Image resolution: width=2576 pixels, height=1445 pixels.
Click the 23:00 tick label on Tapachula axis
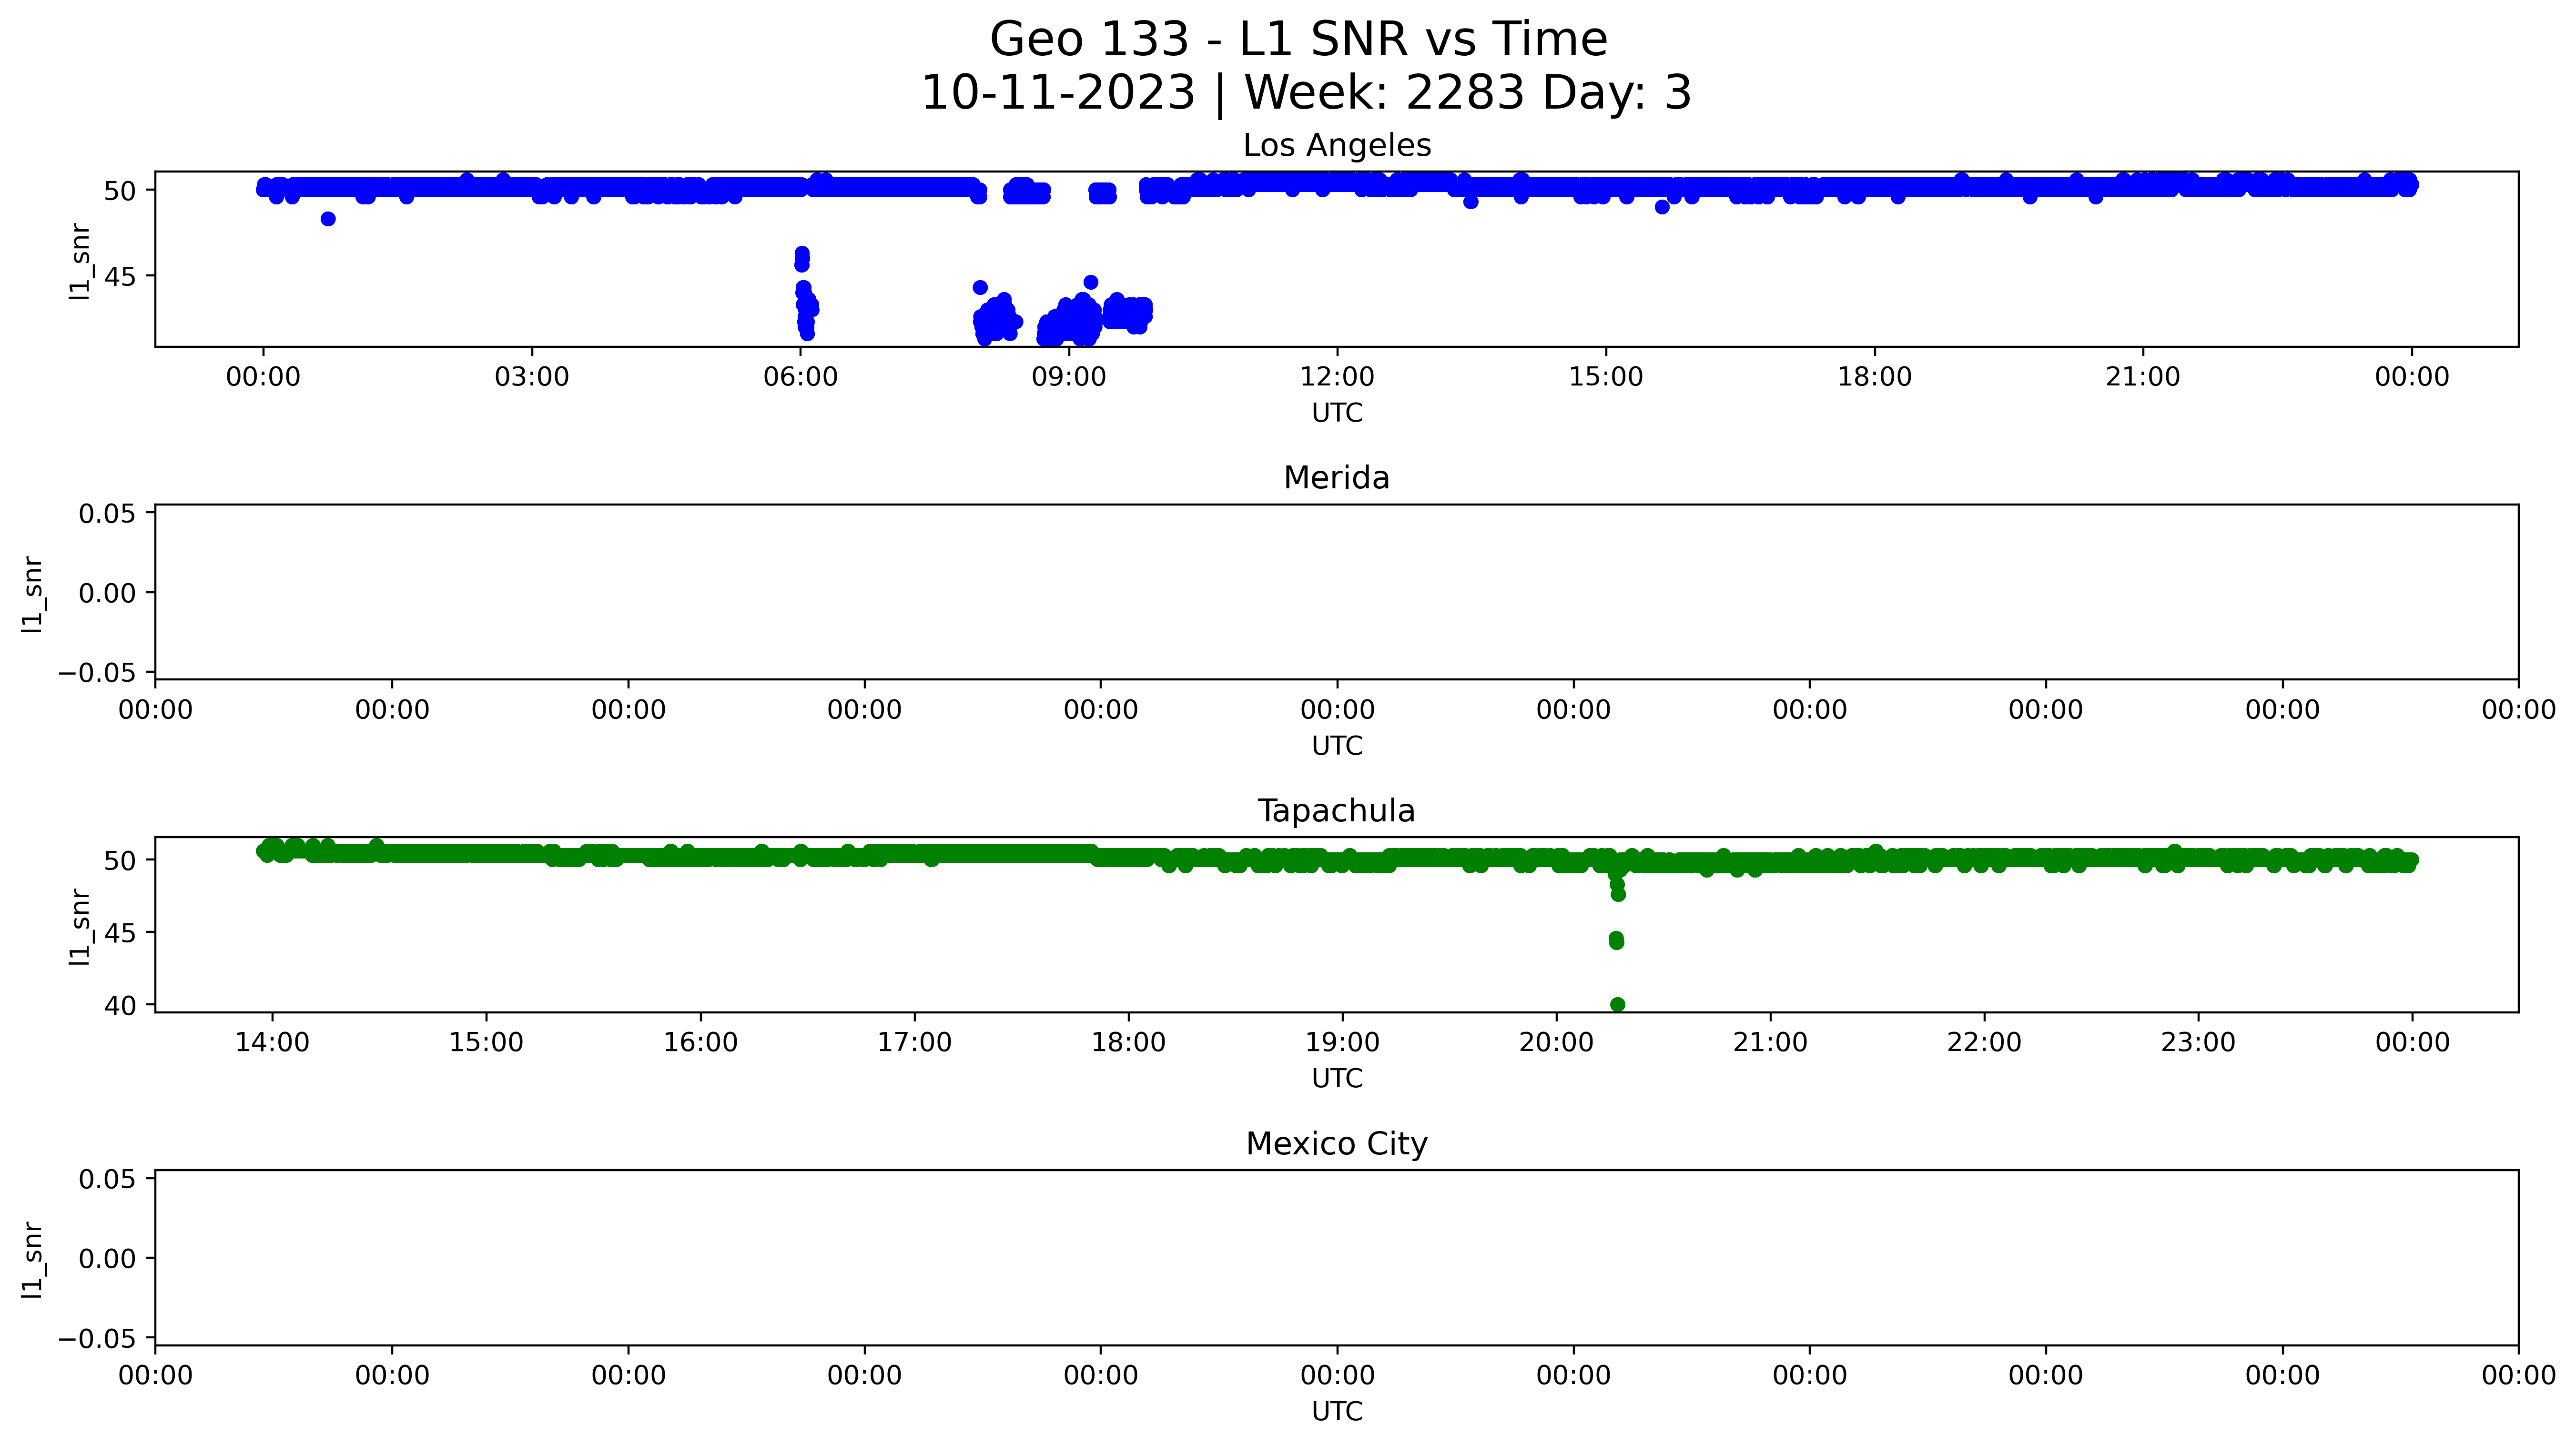[2198, 1043]
